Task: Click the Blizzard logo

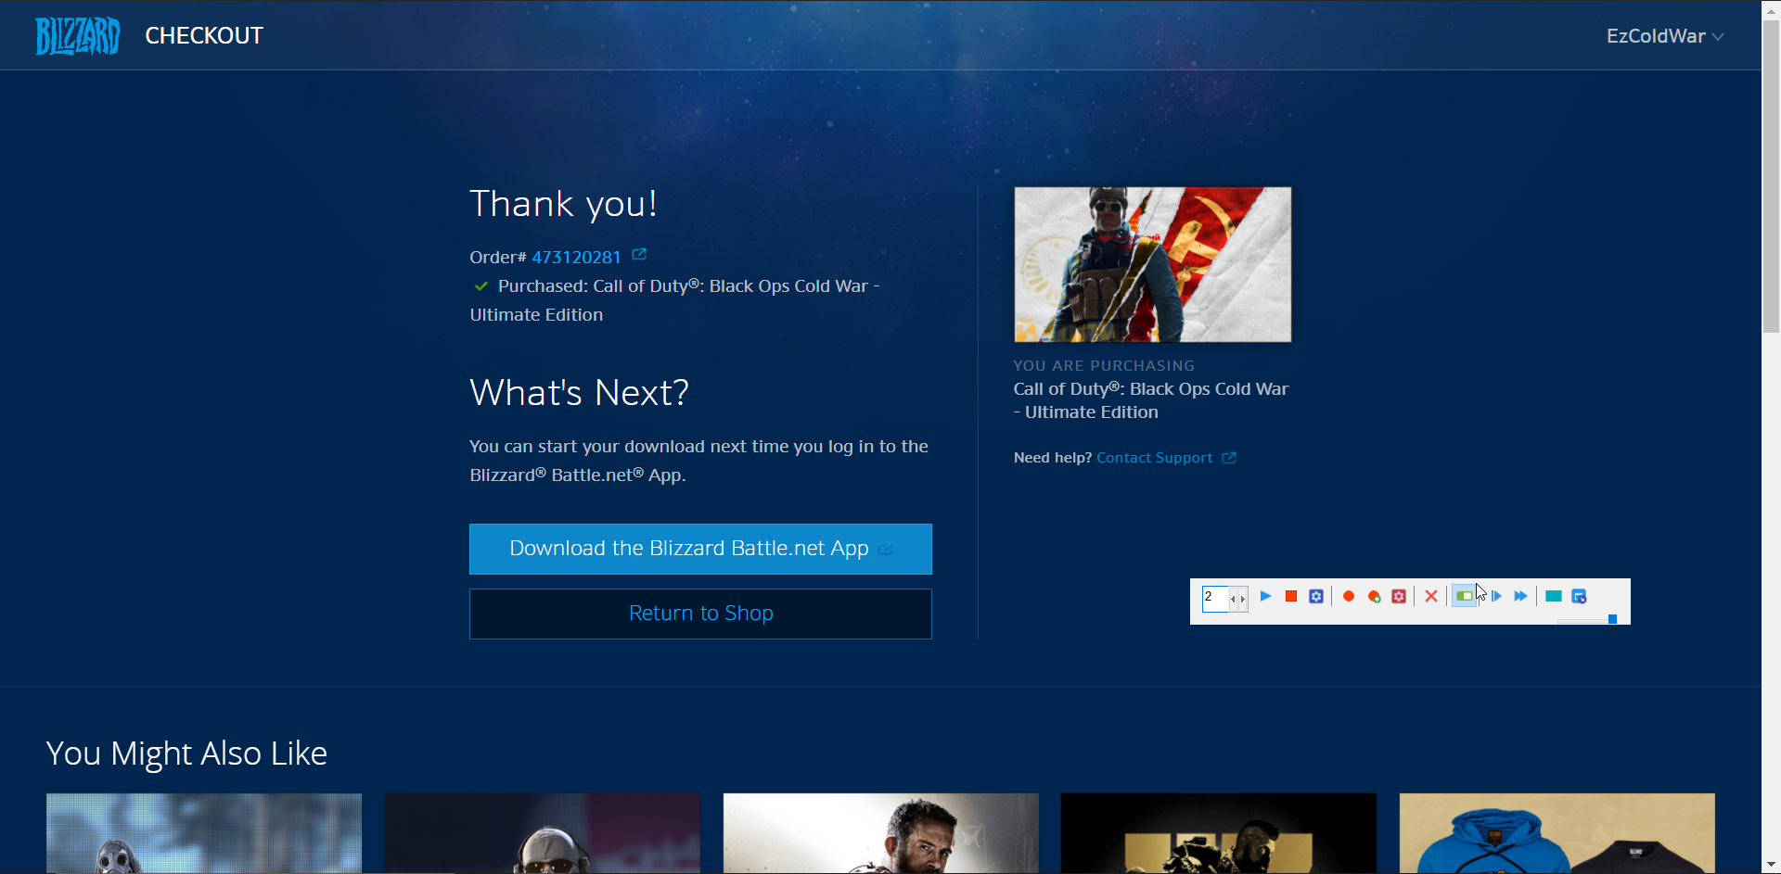Action: point(78,35)
